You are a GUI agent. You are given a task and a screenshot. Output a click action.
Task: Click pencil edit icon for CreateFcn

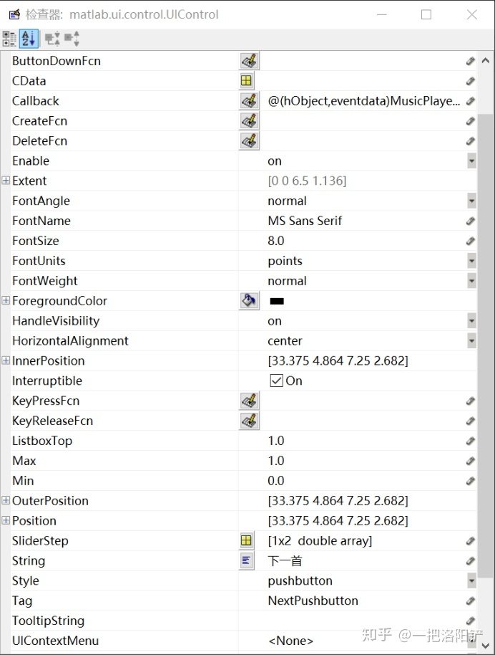(471, 121)
